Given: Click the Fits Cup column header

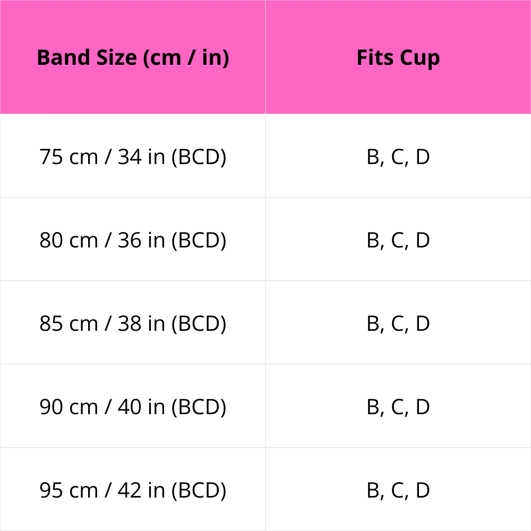Looking at the screenshot, I should (398, 57).
